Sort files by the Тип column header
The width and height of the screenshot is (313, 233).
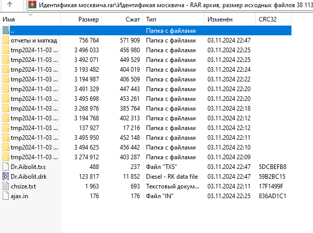pos(174,19)
